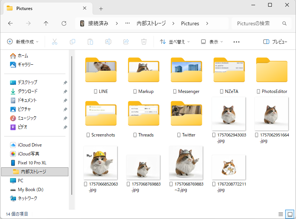Show hidden breadcrumb path ellipsis
The width and height of the screenshot is (296, 219).
[x=128, y=23]
